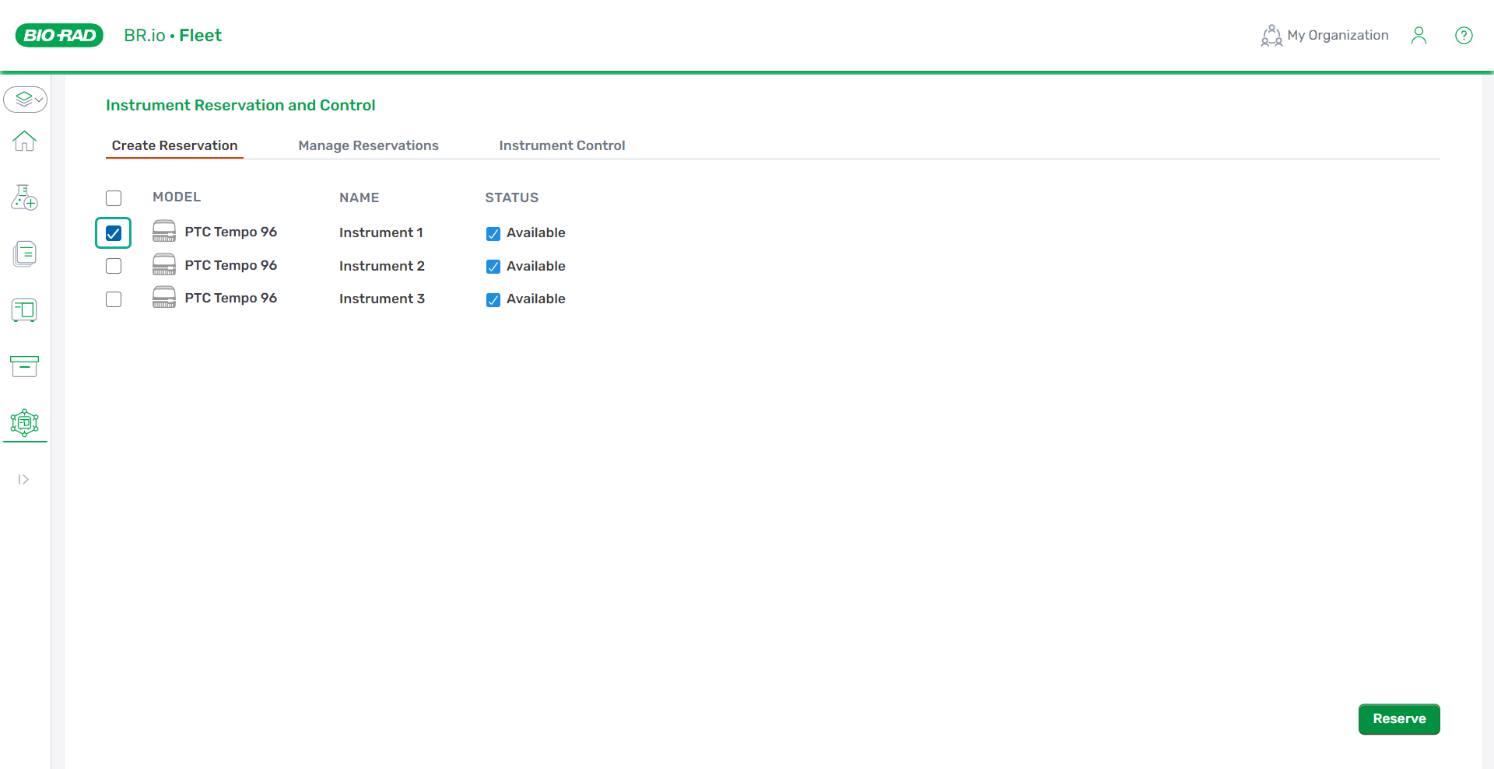This screenshot has width=1494, height=769.
Task: Open the help question mark icon
Action: point(1464,36)
